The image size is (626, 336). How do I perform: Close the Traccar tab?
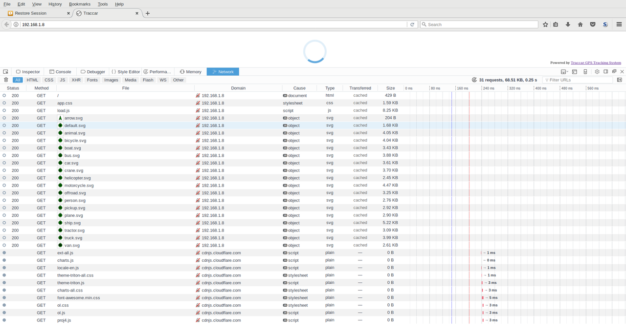(x=137, y=13)
